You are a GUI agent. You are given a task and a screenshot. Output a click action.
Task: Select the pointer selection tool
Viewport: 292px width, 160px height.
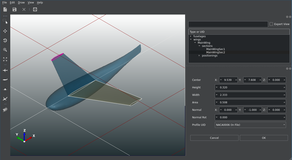coord(5,22)
